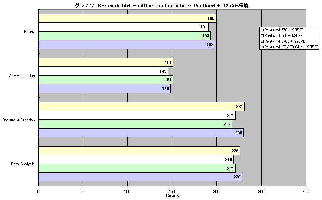Click the x-axis tick label '0'
The height and width of the screenshot is (200, 322).
click(38, 192)
